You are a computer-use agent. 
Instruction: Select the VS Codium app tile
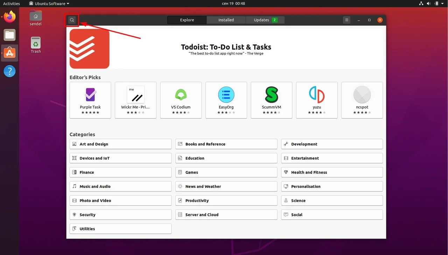point(181,100)
